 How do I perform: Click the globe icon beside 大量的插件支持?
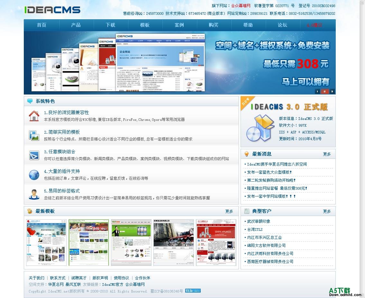(x=34, y=175)
